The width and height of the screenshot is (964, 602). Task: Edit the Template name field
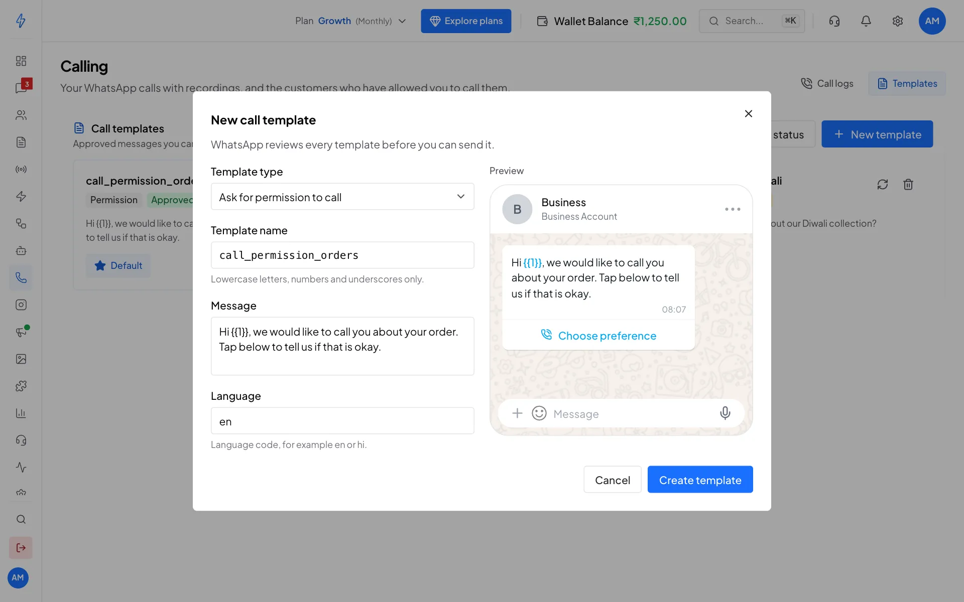point(342,255)
